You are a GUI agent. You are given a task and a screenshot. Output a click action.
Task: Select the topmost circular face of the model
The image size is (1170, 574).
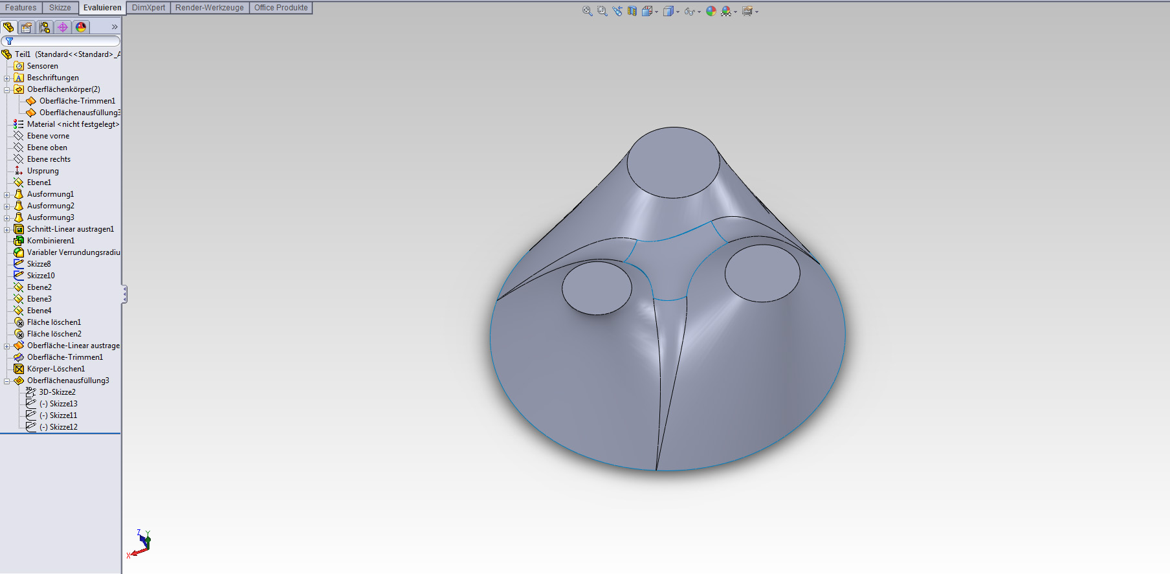[673, 162]
